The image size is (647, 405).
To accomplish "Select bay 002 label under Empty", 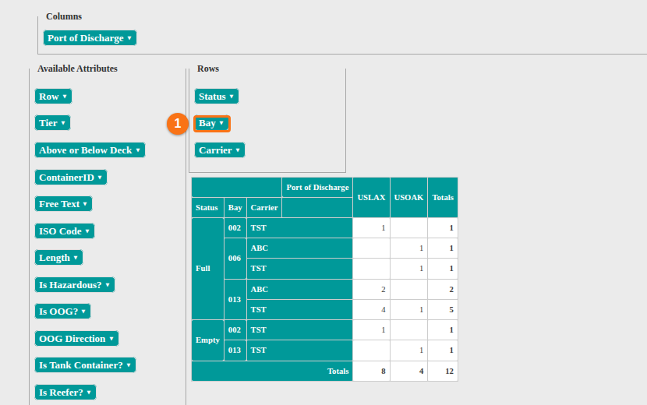I will click(x=235, y=330).
